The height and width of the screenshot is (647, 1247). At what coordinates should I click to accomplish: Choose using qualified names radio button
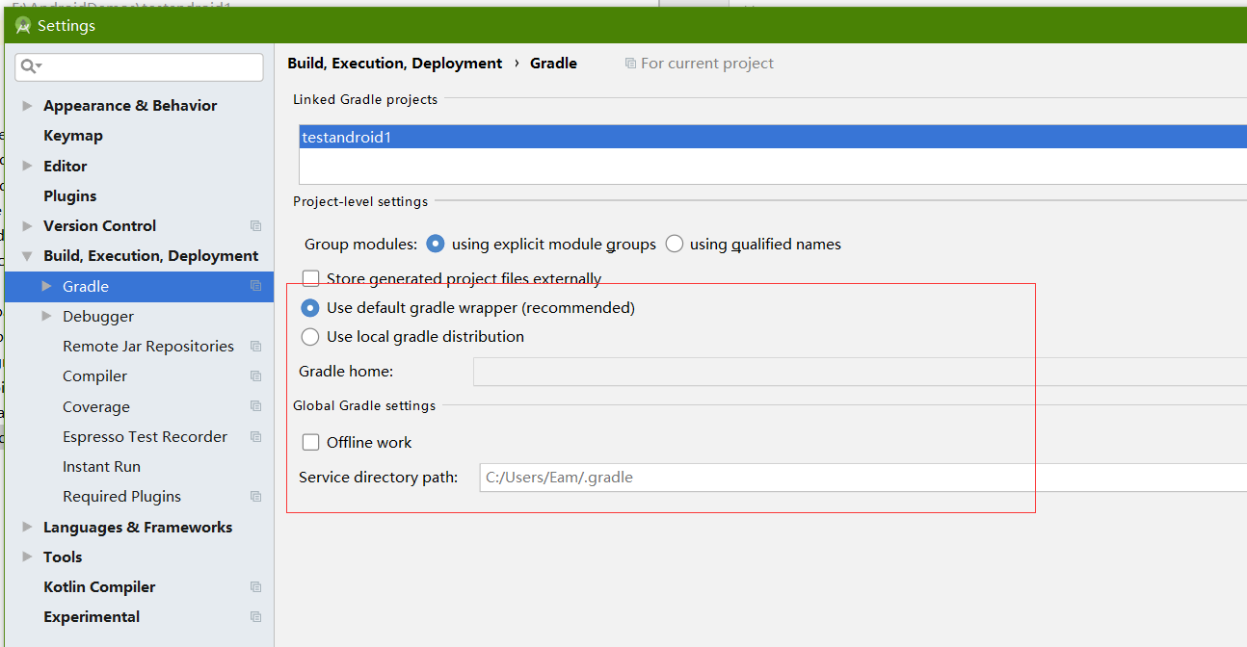point(675,245)
